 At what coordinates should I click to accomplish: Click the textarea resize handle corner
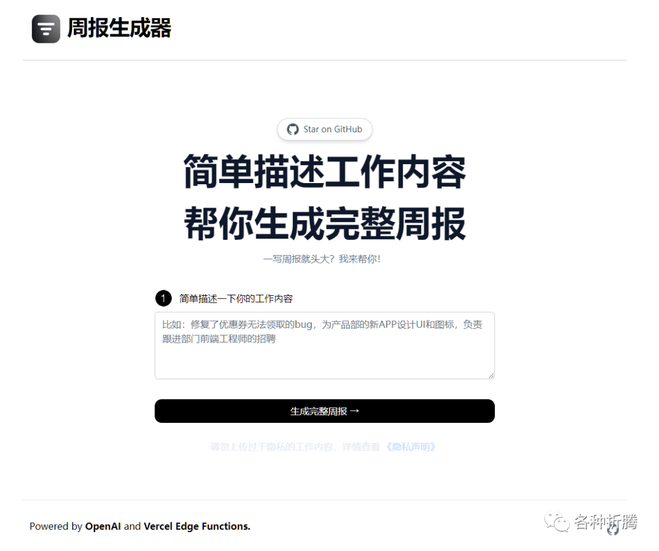(491, 375)
